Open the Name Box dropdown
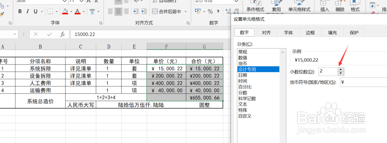The width and height of the screenshot is (387, 143). 15,34
